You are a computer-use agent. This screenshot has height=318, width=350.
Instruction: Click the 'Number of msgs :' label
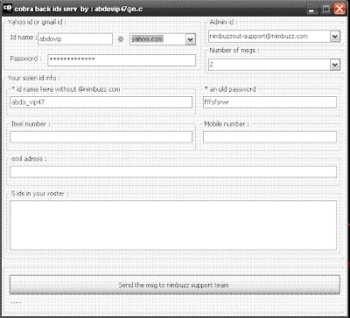[x=234, y=51]
